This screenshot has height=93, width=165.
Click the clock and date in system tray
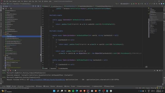point(159,91)
